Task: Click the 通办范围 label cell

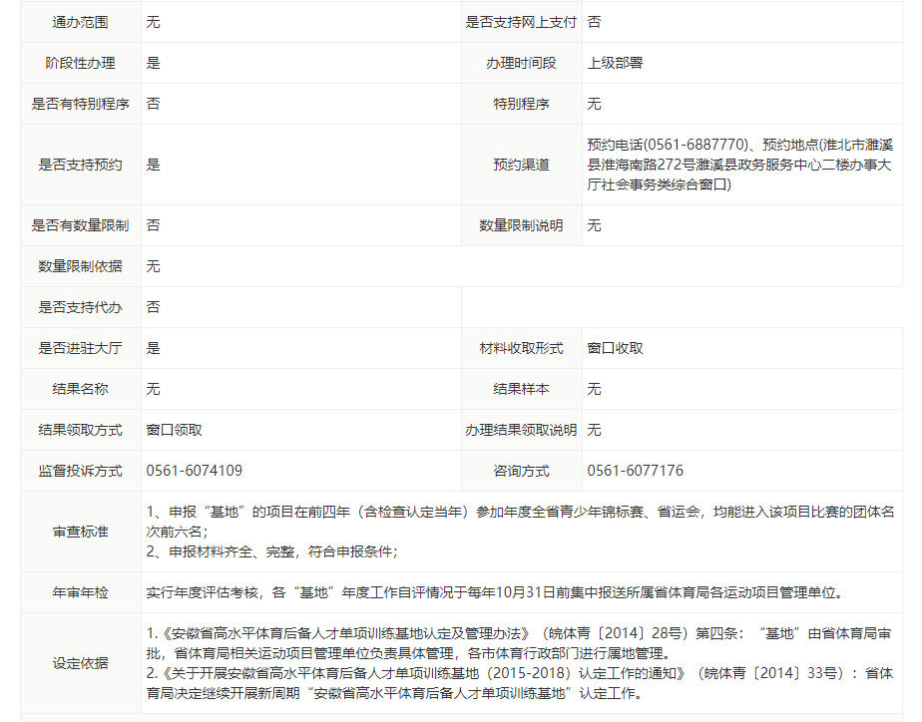Action: (x=80, y=22)
